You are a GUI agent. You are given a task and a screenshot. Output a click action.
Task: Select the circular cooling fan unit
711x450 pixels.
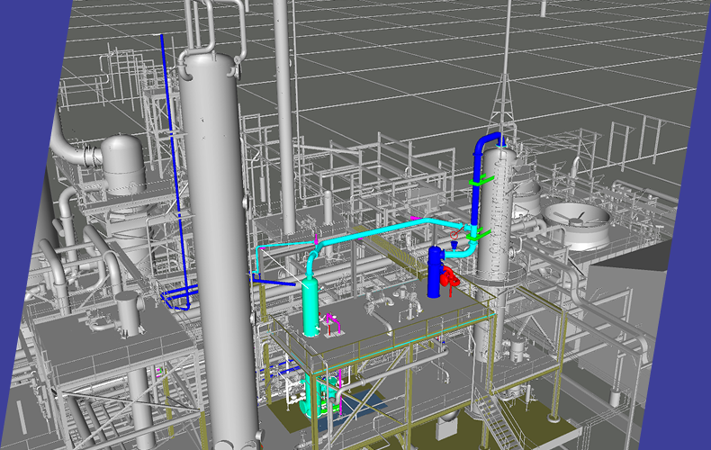point(577,225)
